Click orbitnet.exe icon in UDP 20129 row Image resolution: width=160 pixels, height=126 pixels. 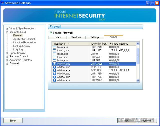(x=54, y=80)
